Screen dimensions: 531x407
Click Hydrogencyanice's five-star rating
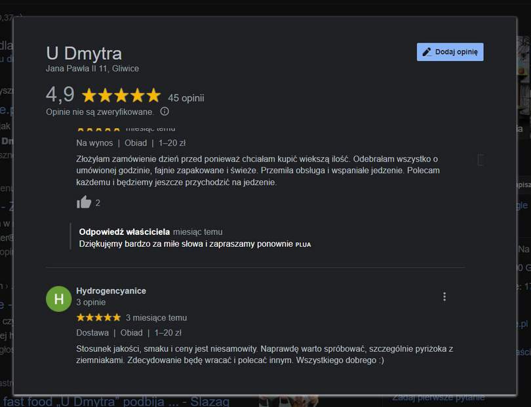(x=98, y=318)
